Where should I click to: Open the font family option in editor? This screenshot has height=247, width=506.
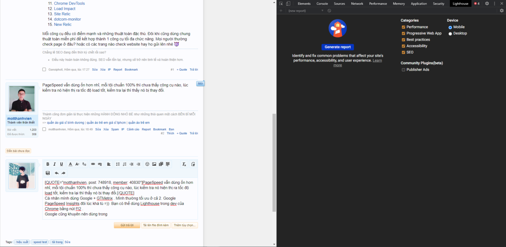84,164
